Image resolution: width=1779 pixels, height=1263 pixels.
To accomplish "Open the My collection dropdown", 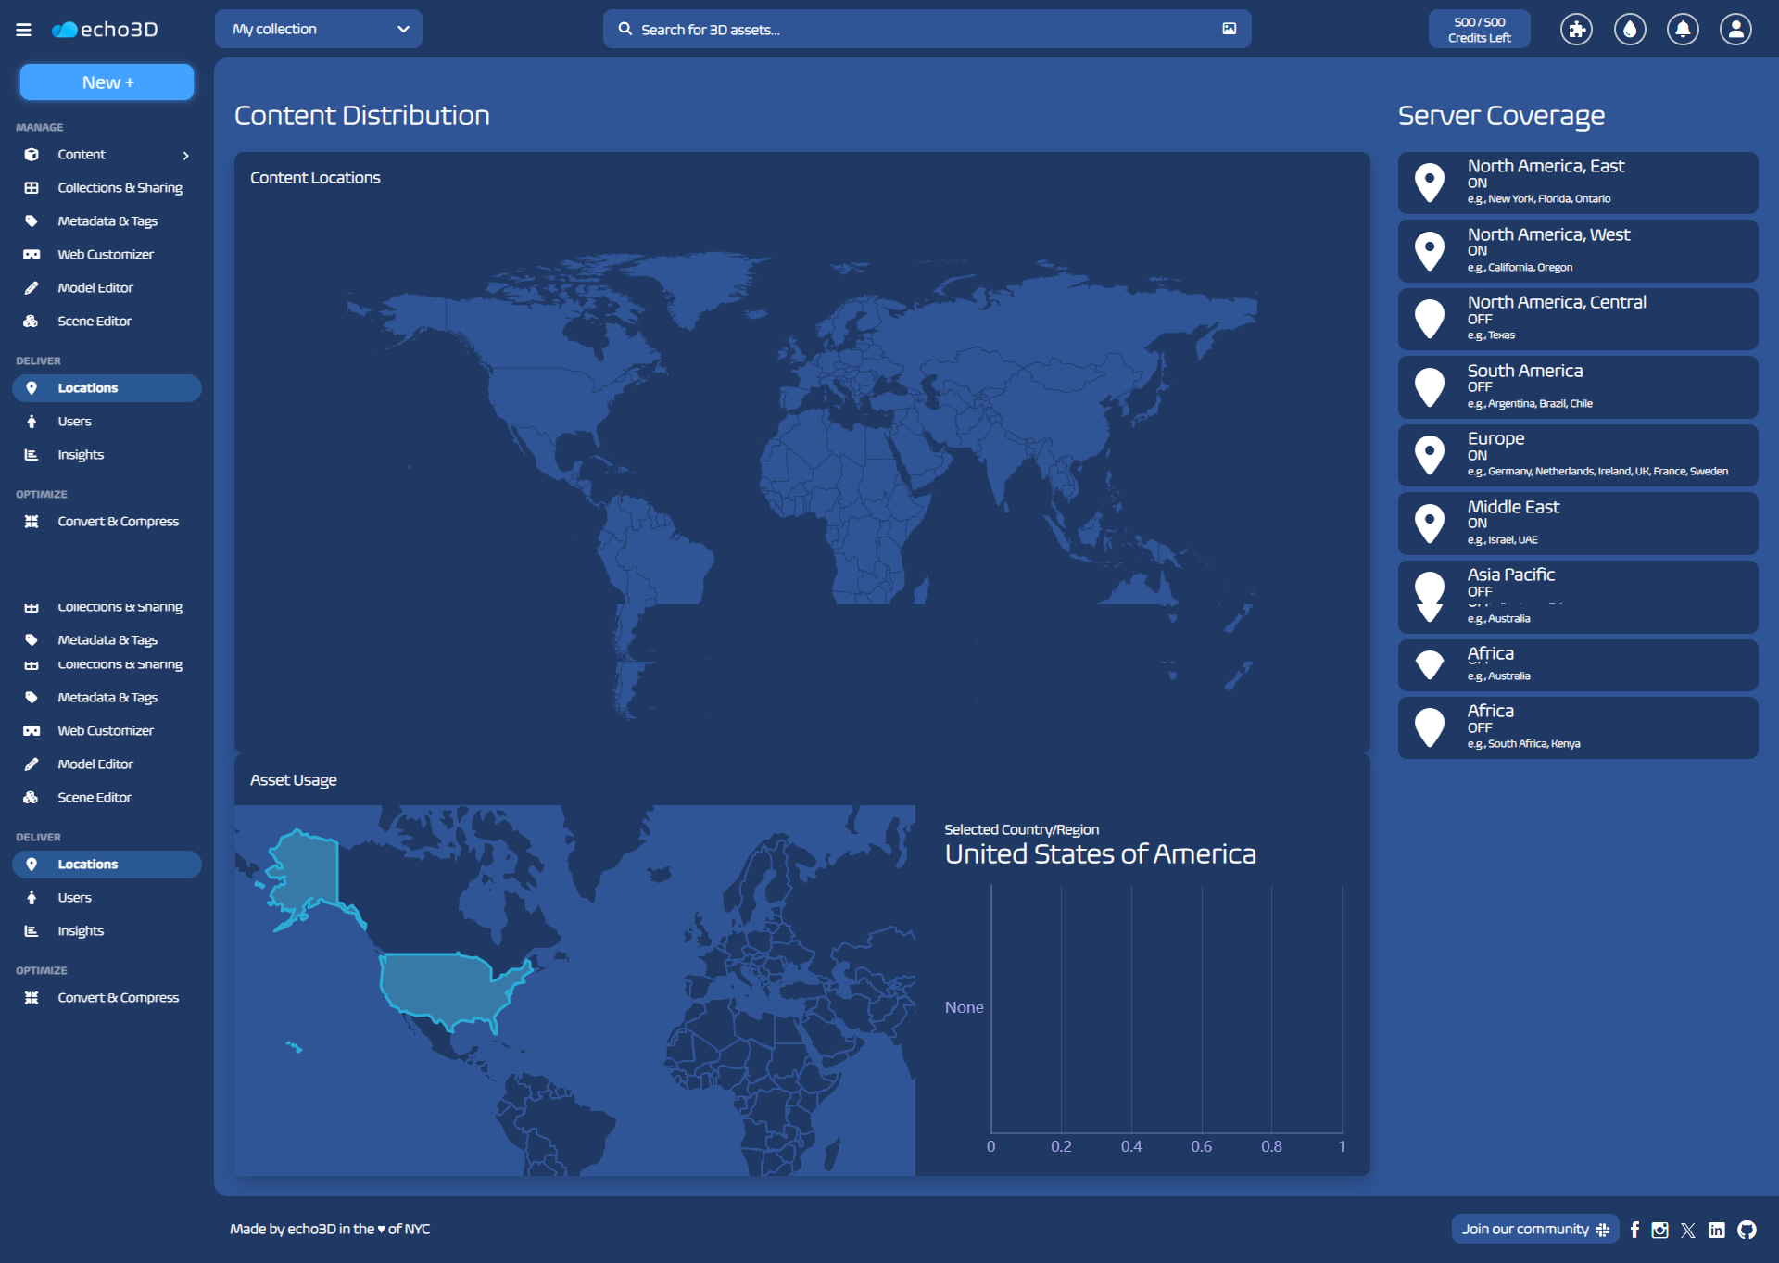I will pyautogui.click(x=319, y=29).
